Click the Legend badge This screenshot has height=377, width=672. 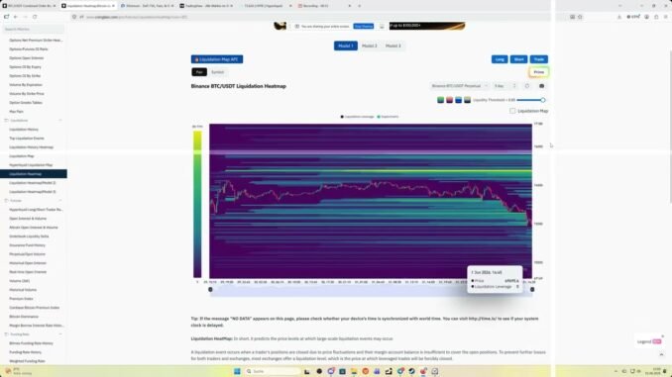click(x=649, y=341)
